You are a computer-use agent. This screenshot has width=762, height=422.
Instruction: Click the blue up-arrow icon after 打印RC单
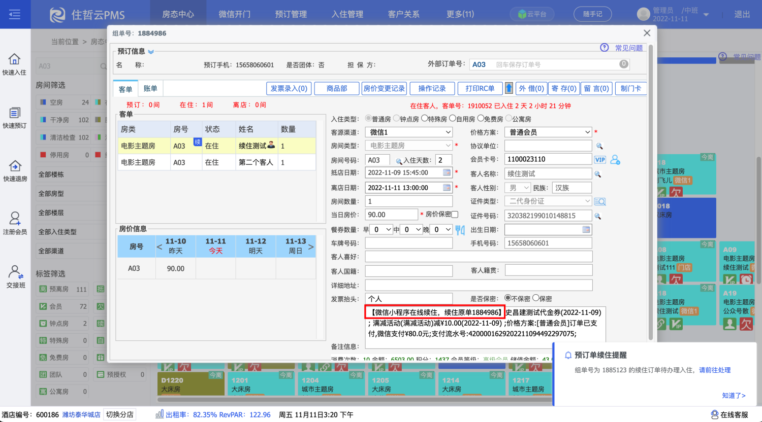(x=509, y=88)
